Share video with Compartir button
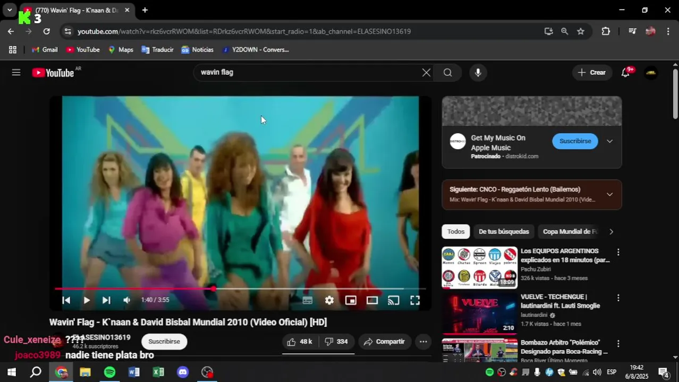The width and height of the screenshot is (679, 382). [x=384, y=342]
